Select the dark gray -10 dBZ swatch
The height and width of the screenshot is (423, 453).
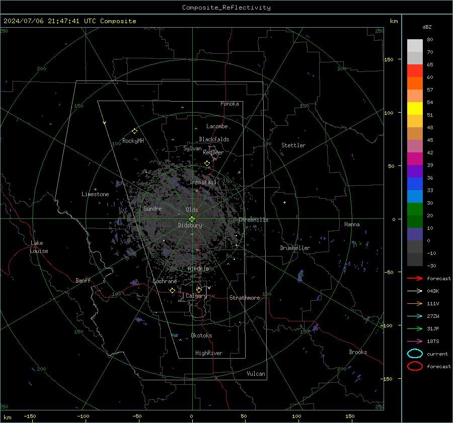[415, 259]
